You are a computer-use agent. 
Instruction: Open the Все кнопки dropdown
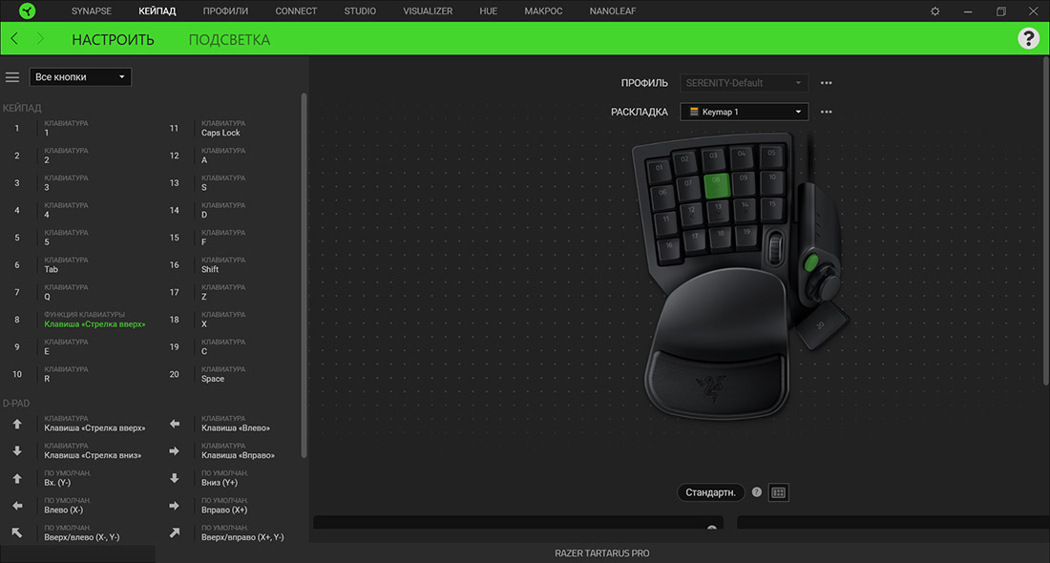[80, 76]
